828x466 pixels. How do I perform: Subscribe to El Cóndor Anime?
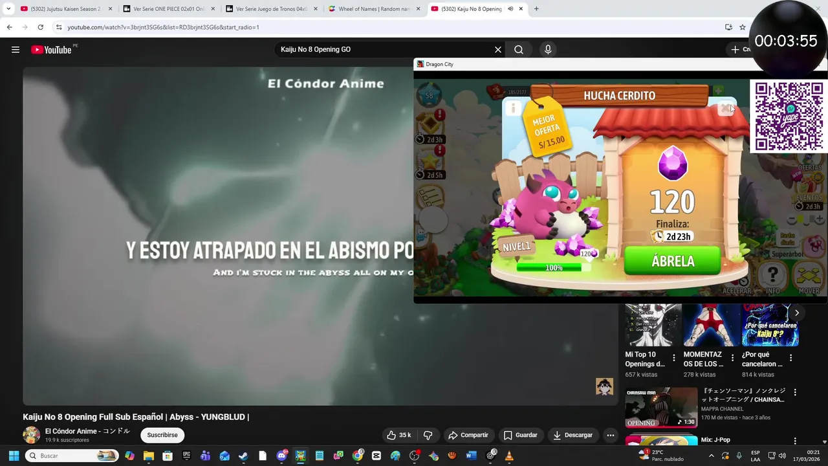coord(162,435)
